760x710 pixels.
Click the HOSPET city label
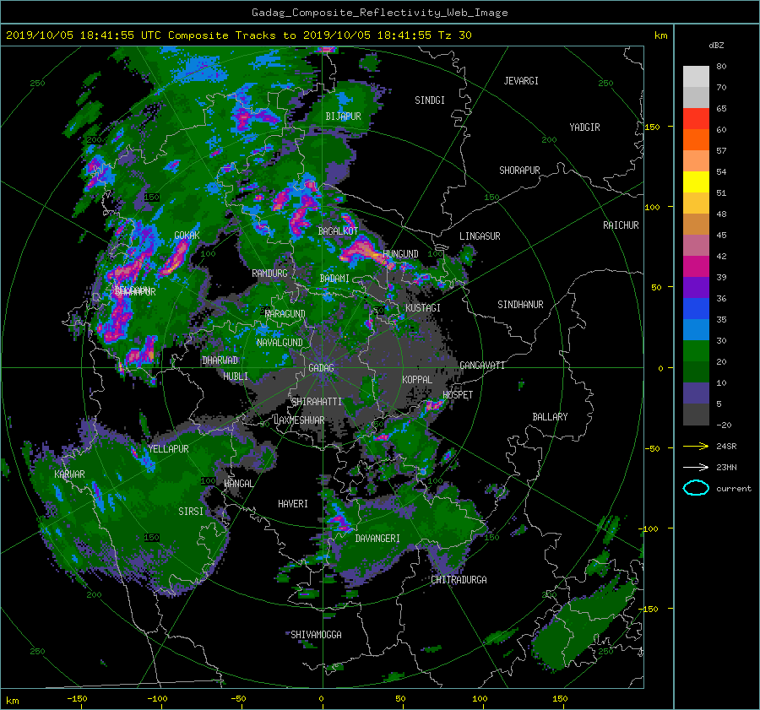point(458,395)
